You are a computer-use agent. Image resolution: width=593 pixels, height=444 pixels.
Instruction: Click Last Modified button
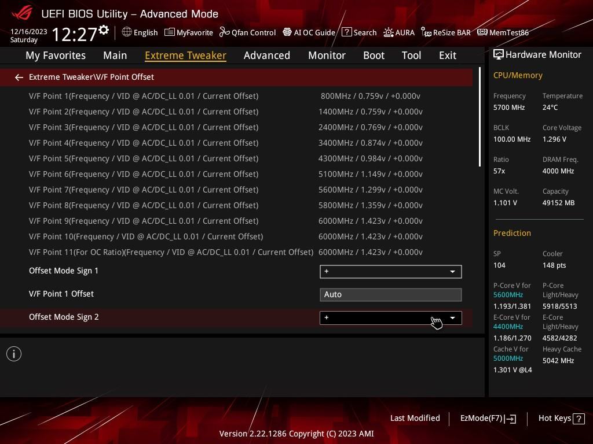(x=415, y=419)
